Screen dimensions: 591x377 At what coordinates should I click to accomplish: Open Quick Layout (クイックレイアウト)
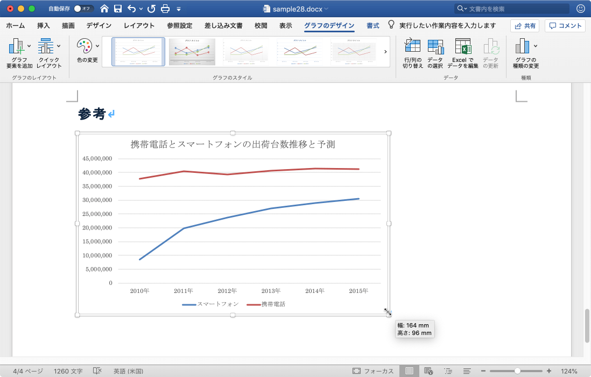pos(49,53)
